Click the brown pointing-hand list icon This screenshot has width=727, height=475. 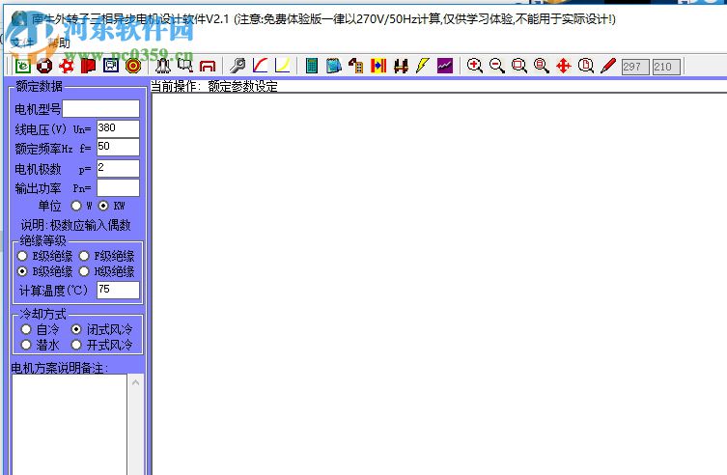click(356, 66)
